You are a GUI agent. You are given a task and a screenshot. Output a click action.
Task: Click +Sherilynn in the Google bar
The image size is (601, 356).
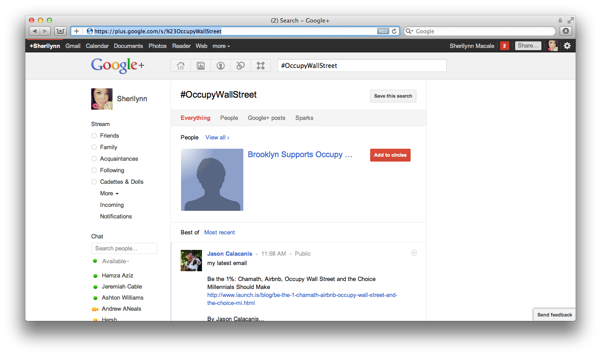[44, 46]
